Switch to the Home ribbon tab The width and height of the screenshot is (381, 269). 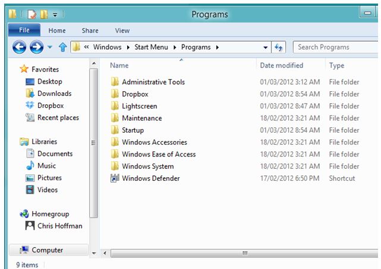pos(57,30)
